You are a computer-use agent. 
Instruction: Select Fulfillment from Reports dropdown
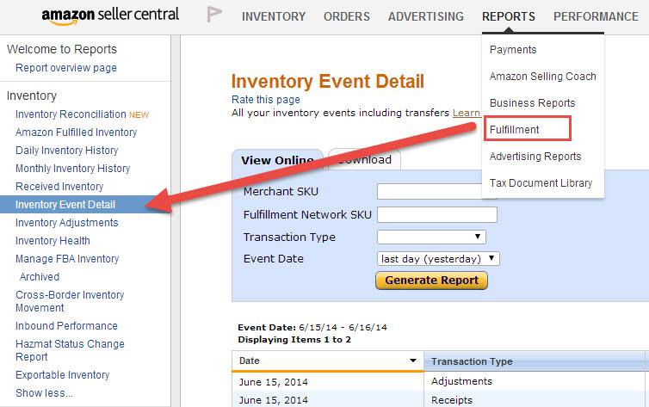(514, 130)
